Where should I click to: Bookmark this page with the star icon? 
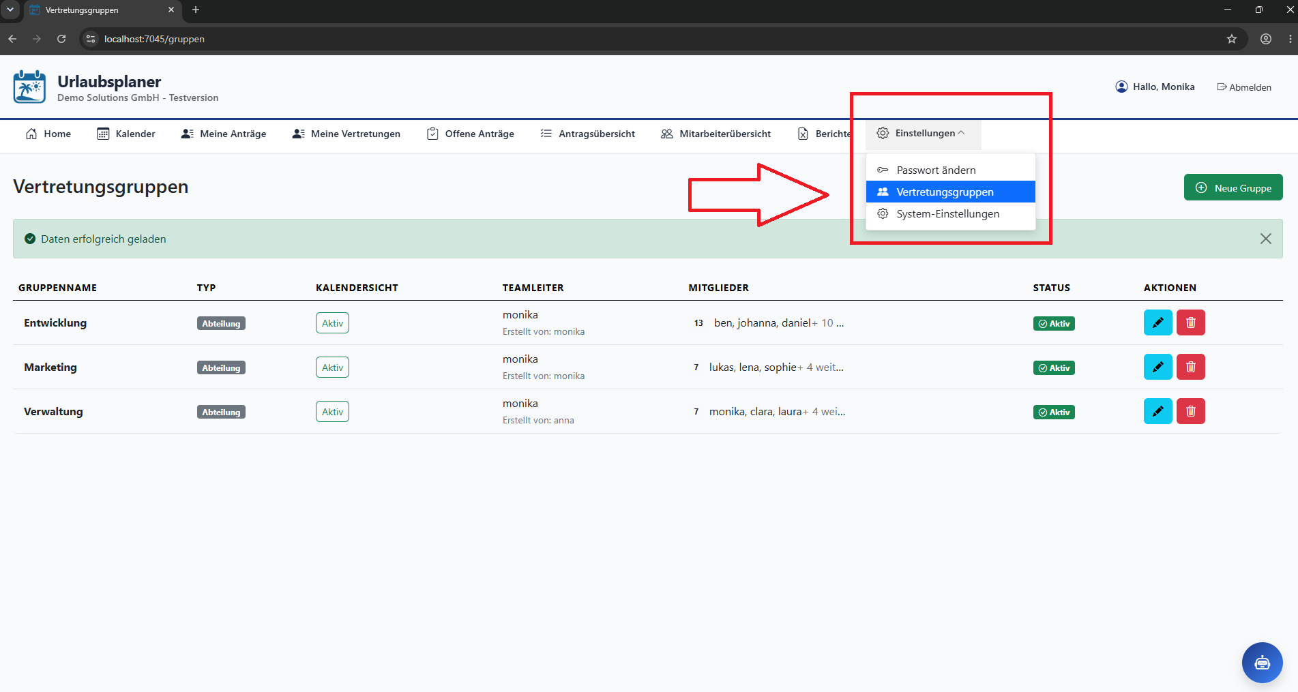1231,39
